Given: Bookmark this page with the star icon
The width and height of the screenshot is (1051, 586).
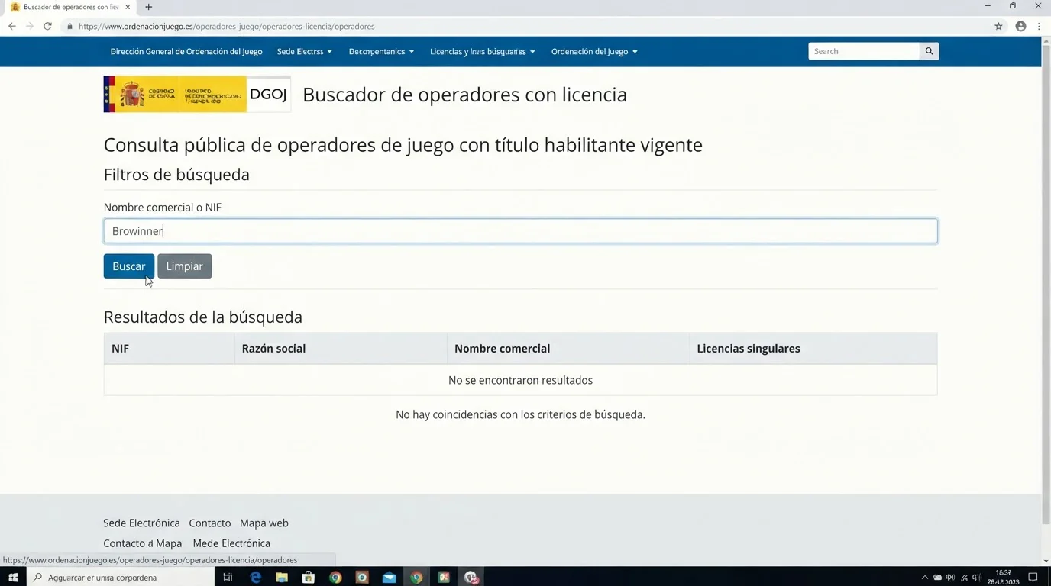Looking at the screenshot, I should [998, 26].
